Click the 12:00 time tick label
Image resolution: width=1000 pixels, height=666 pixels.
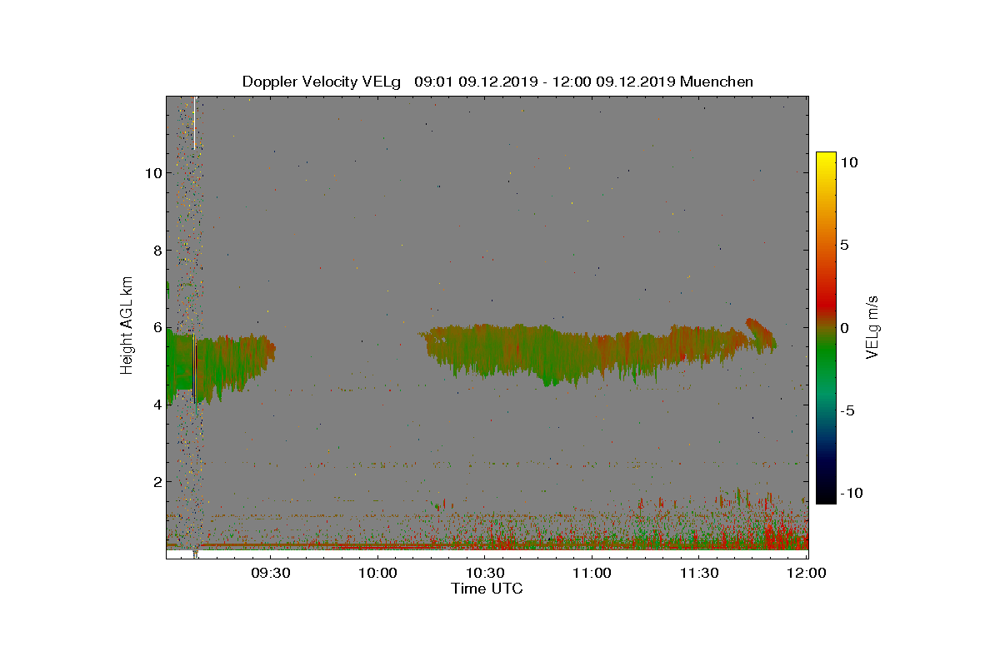[806, 574]
